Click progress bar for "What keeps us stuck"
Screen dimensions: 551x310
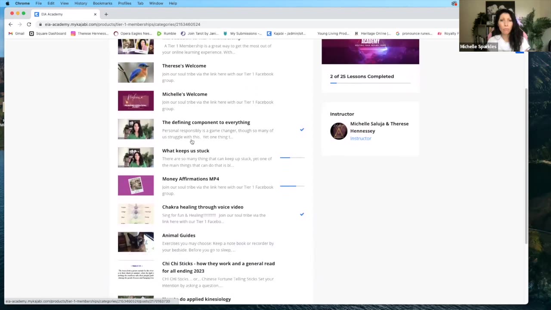[x=292, y=158]
